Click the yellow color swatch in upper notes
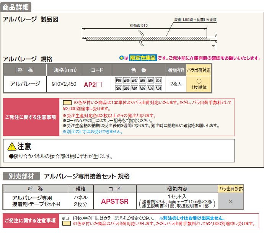 [67, 103]
